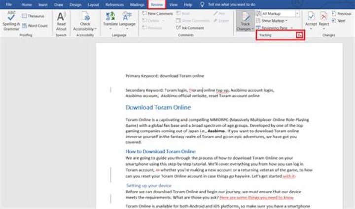The height and width of the screenshot is (209, 355).
Task: Open the Thesaurus
Action: point(34,16)
